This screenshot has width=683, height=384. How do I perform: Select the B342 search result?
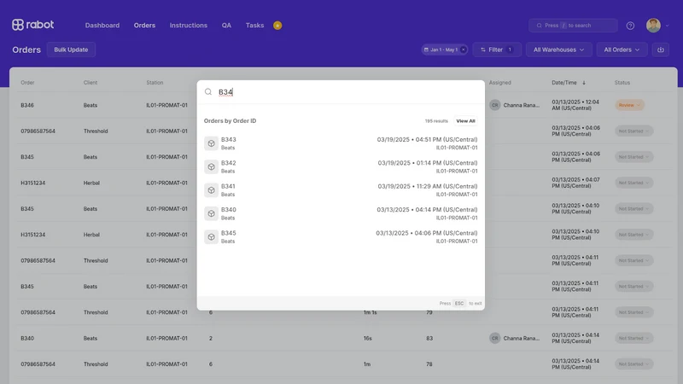(341, 166)
